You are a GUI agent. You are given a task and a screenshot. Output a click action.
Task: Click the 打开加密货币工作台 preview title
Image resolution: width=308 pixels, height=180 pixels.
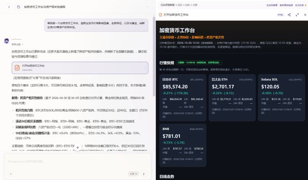[x=176, y=15]
